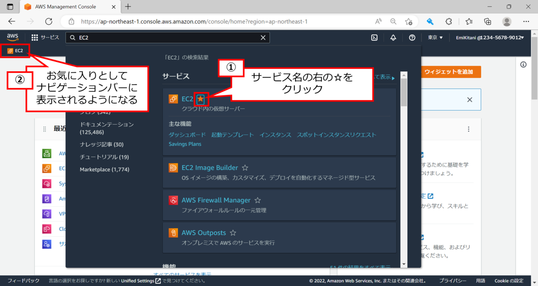Click the AWS Firewall Manager red icon
Image resolution: width=538 pixels, height=286 pixels.
pyautogui.click(x=173, y=201)
